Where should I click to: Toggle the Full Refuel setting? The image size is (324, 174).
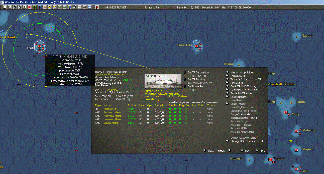point(174,94)
